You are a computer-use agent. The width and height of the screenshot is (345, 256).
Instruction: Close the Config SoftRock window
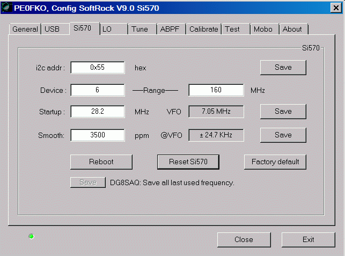[336, 8]
